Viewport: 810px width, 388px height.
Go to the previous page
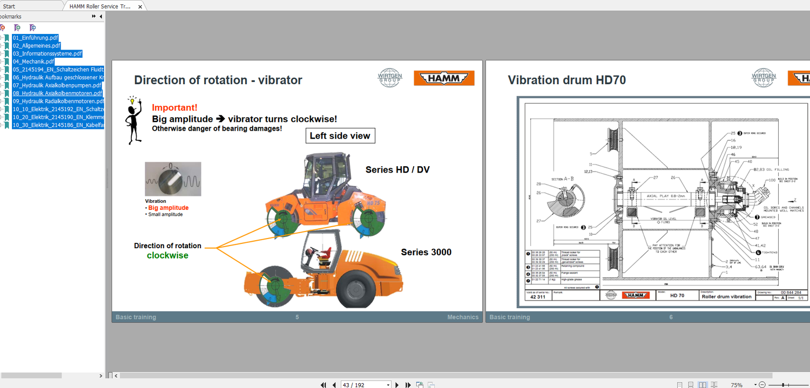pyautogui.click(x=334, y=385)
